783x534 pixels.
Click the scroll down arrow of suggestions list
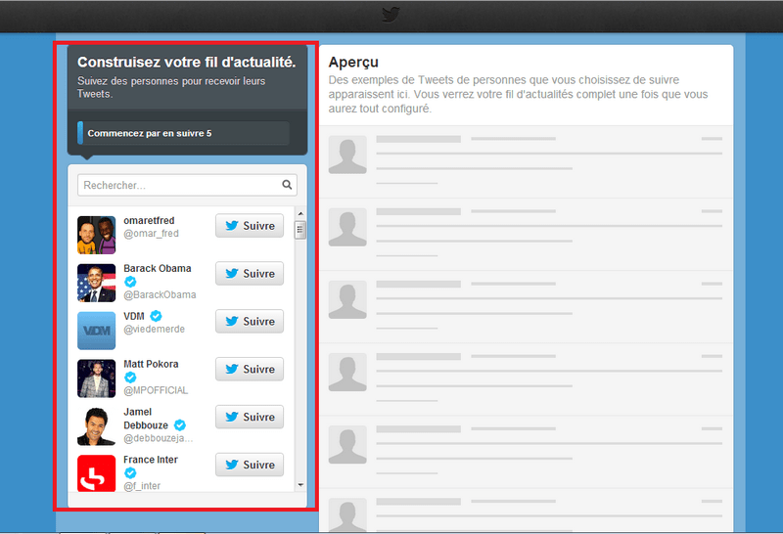[300, 484]
